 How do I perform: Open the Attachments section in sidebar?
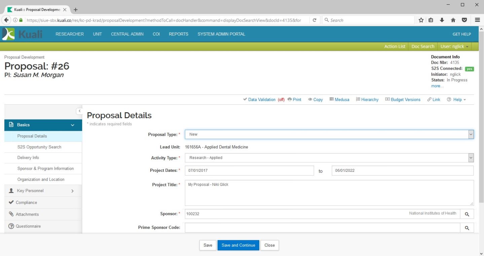point(27,214)
